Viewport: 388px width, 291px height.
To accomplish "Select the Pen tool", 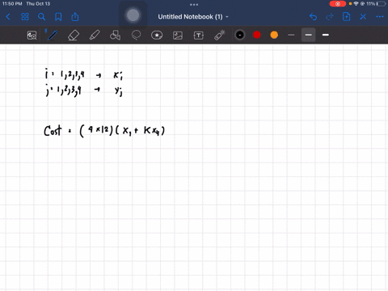I will (53, 36).
